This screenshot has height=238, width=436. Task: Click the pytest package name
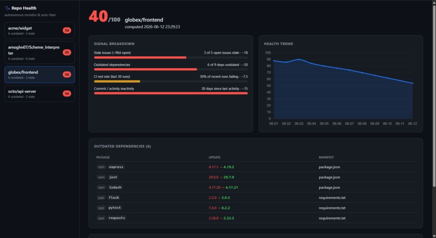point(115,208)
